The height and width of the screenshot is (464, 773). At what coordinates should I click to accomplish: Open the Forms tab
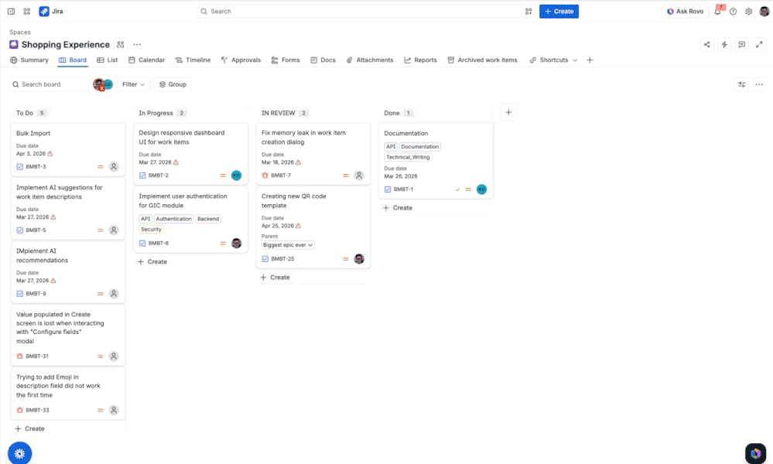(286, 60)
